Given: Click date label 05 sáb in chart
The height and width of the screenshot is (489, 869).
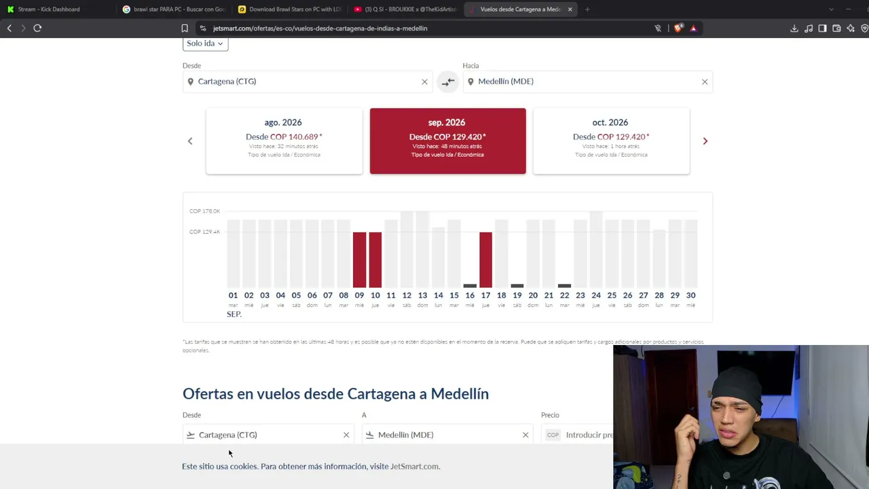Looking at the screenshot, I should [x=296, y=300].
